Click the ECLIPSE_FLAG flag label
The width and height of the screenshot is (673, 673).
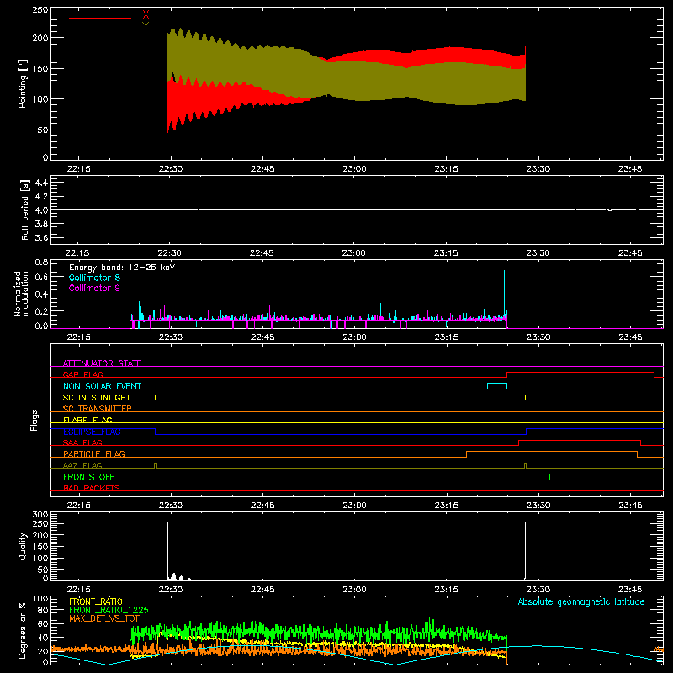[x=92, y=432]
